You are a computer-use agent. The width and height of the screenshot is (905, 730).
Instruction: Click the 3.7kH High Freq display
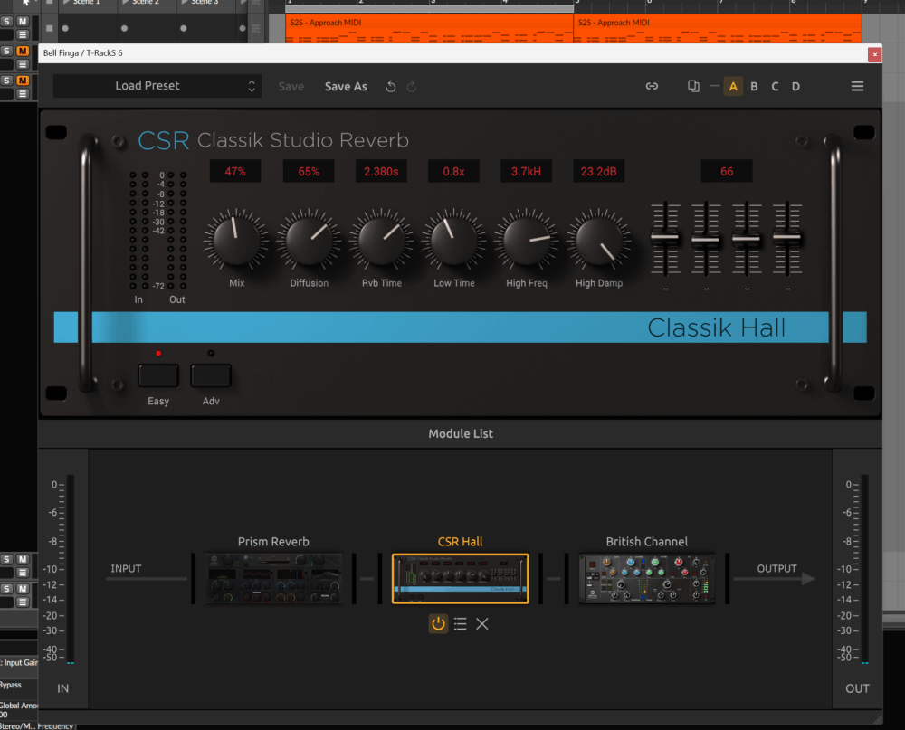click(x=526, y=171)
